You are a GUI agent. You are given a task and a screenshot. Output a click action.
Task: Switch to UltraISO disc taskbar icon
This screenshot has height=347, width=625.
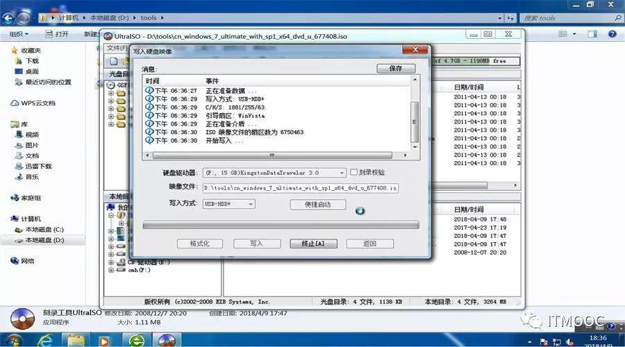point(167,341)
